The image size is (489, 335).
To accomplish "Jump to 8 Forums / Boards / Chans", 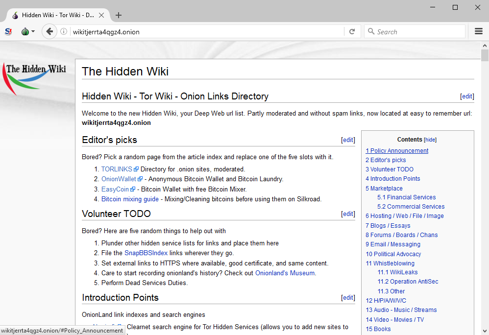I will tap(402, 235).
